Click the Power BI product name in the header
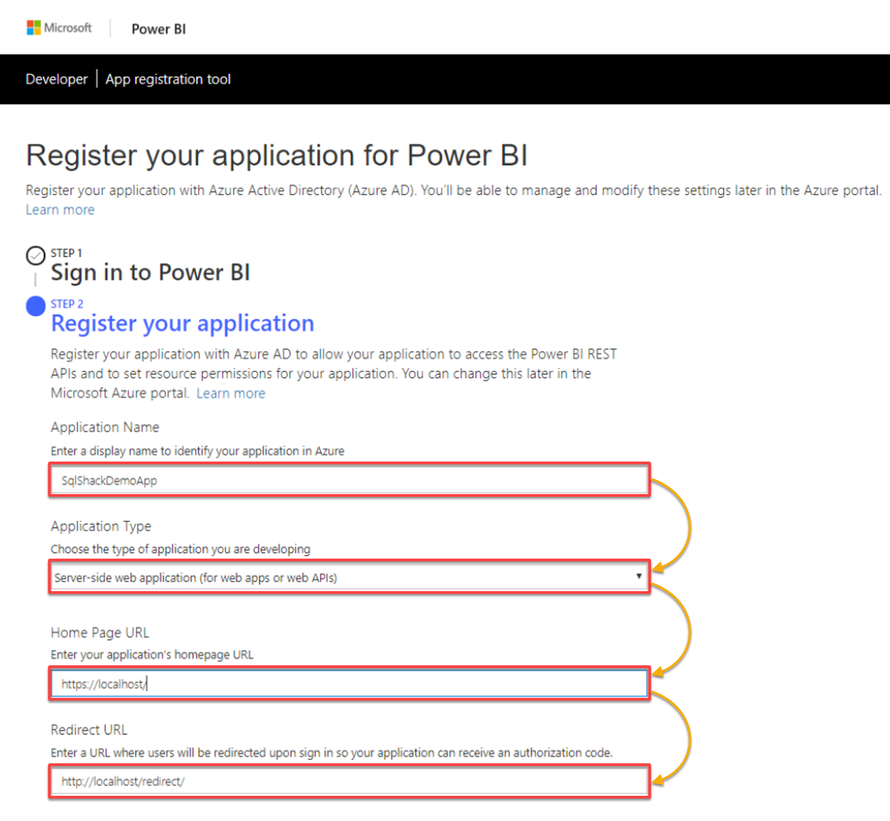 click(x=158, y=29)
